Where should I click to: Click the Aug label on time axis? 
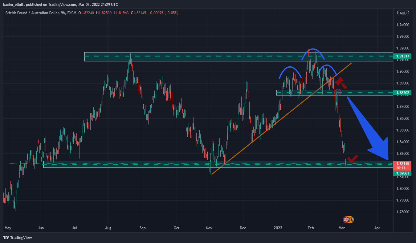coord(108,228)
